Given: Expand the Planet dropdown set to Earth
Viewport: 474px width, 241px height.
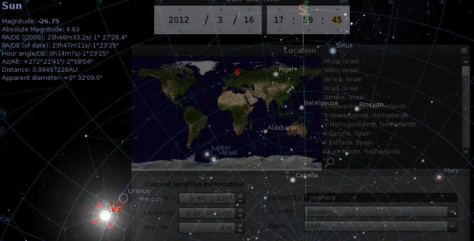Looking at the screenshot, I should click(380, 226).
